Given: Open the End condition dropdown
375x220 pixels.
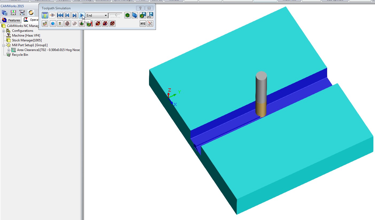Looking at the screenshot, I should tap(106, 15).
